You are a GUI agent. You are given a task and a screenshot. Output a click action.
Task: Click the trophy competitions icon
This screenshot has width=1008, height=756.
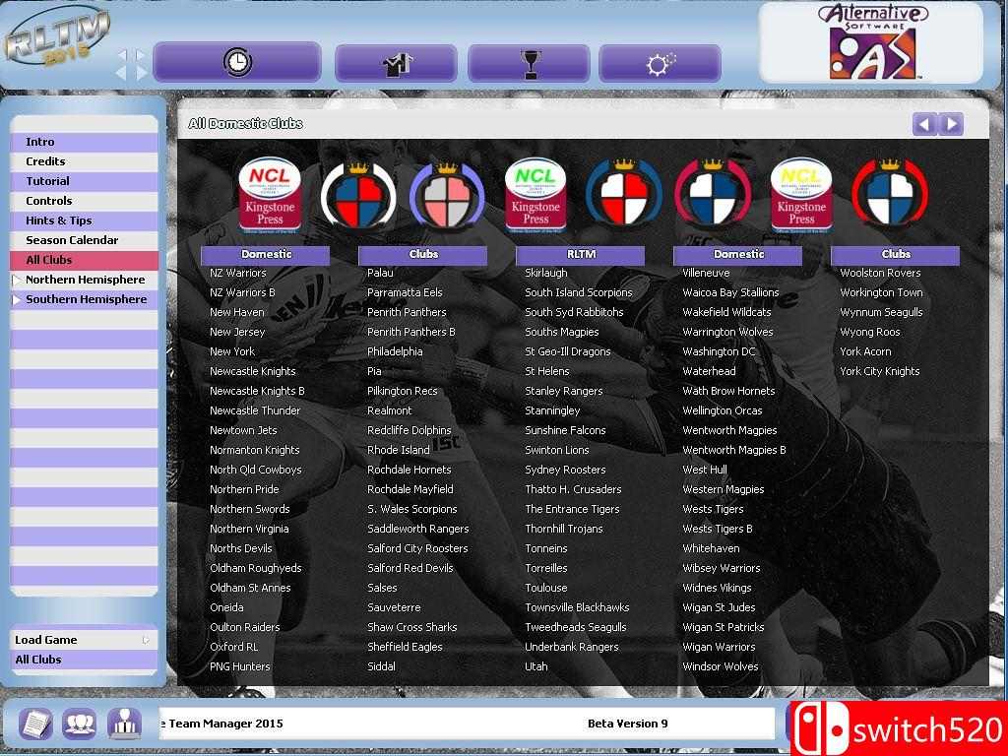pyautogui.click(x=530, y=64)
